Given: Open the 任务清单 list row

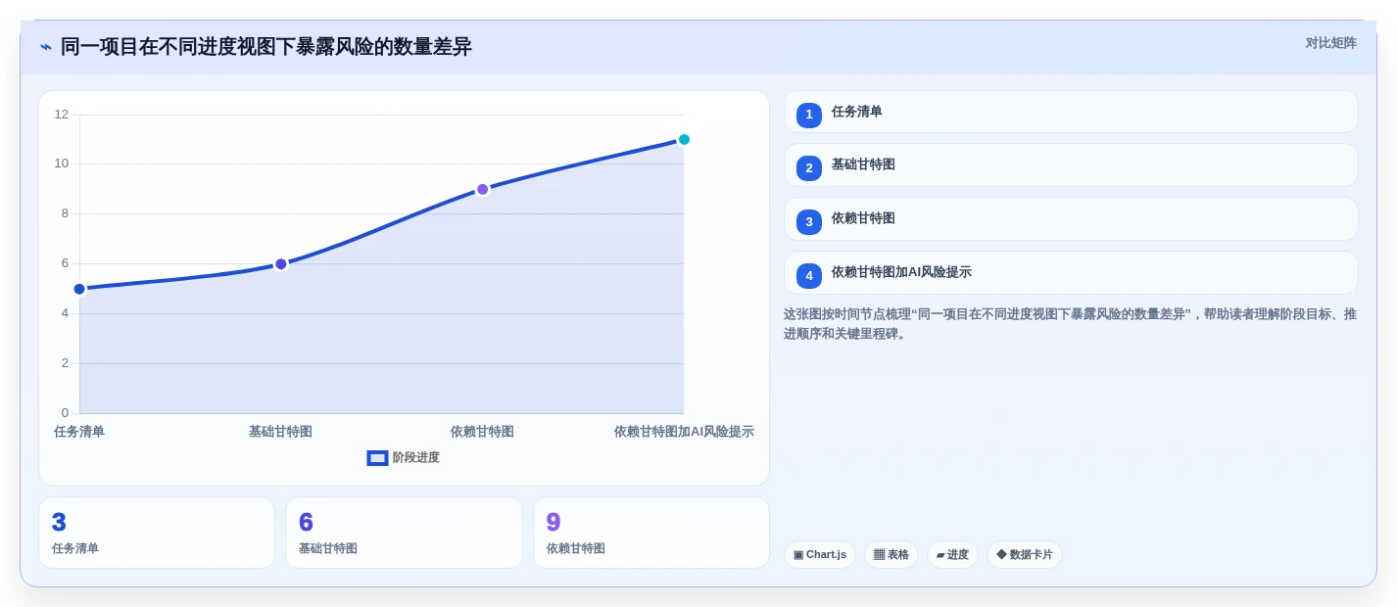Looking at the screenshot, I should point(1071,112).
